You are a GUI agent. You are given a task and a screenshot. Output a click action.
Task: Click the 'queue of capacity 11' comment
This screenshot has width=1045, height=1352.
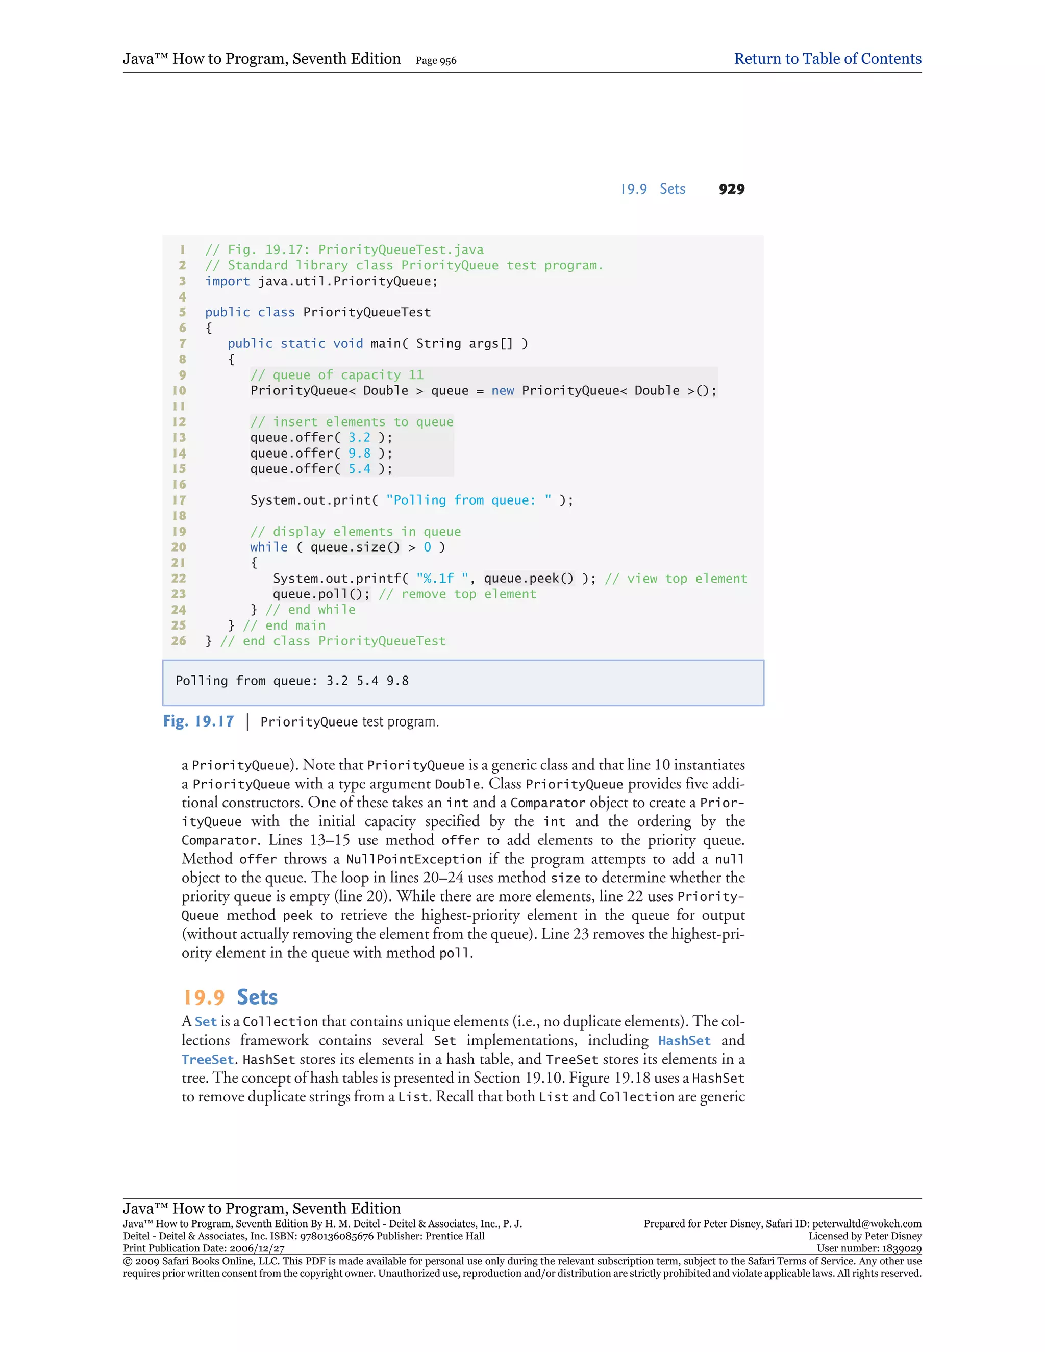(337, 375)
